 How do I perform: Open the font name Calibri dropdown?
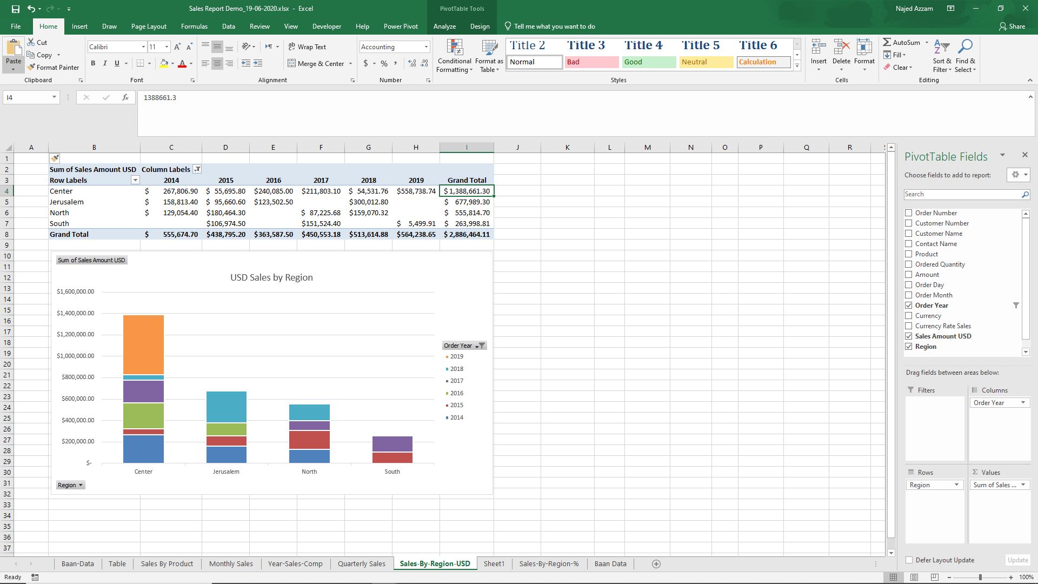click(143, 47)
